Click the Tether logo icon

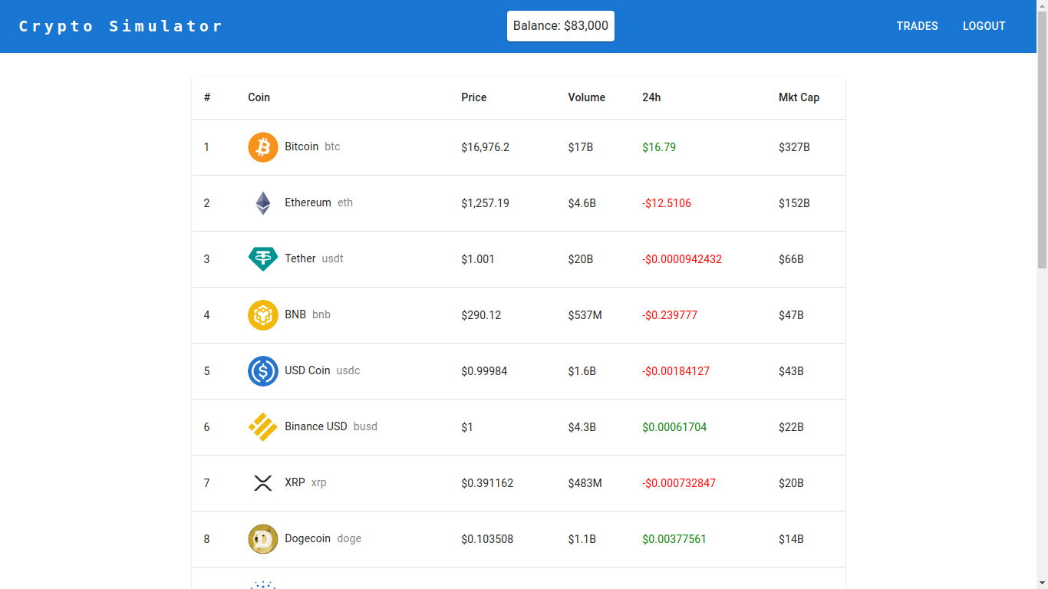[x=262, y=258]
